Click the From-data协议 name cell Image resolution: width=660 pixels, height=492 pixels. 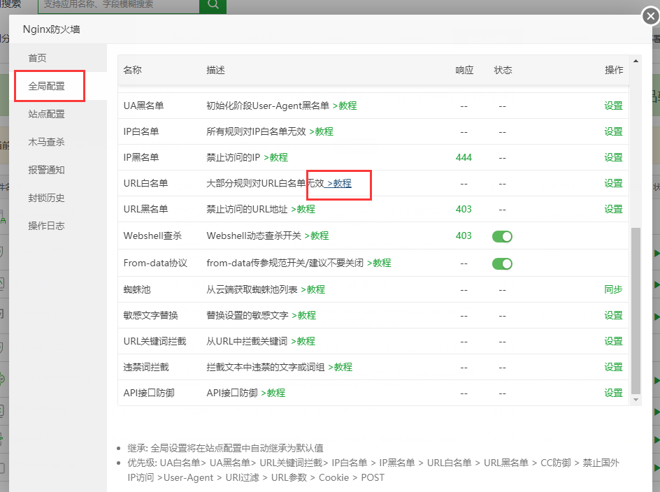click(x=155, y=263)
